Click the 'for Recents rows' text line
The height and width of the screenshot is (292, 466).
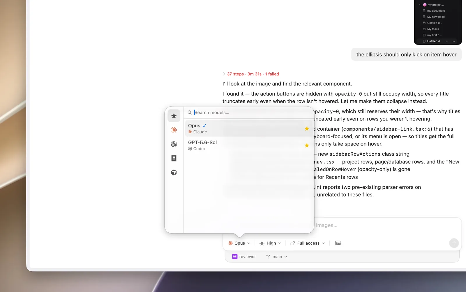pos(337,177)
